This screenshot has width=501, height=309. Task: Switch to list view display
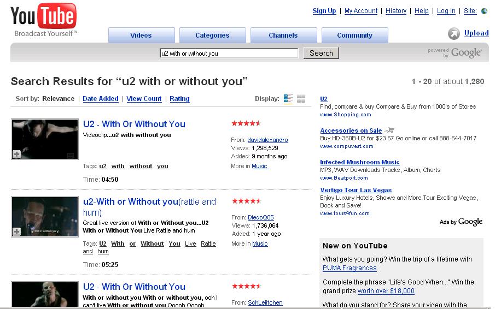288,99
